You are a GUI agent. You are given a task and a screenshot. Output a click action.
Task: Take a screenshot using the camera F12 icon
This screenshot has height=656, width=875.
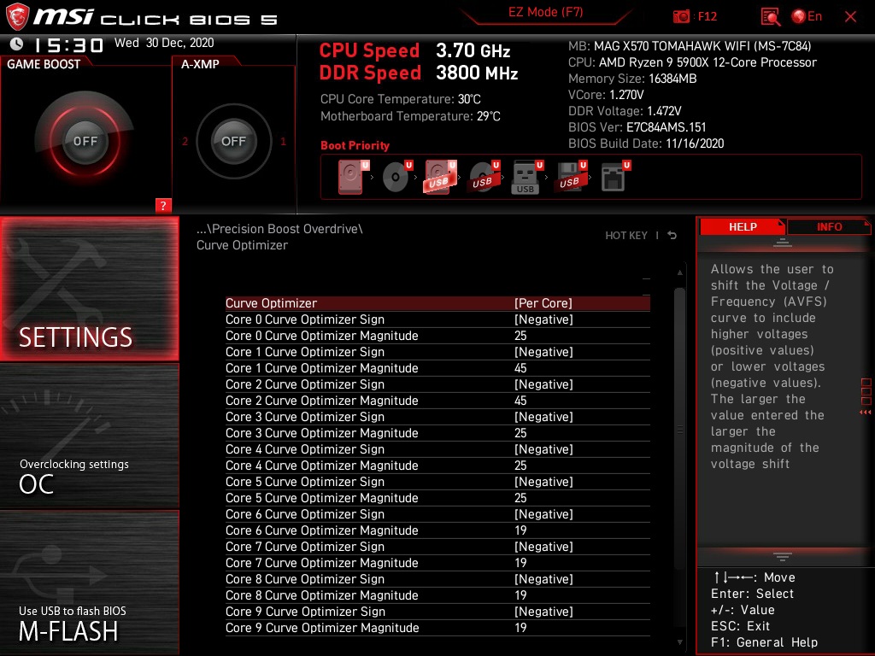(x=681, y=16)
